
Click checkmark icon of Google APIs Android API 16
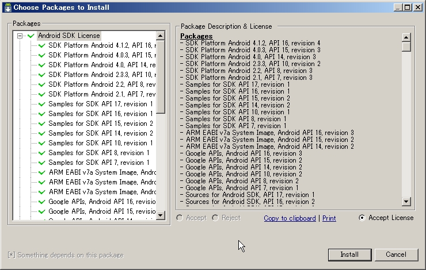pyautogui.click(x=42, y=202)
